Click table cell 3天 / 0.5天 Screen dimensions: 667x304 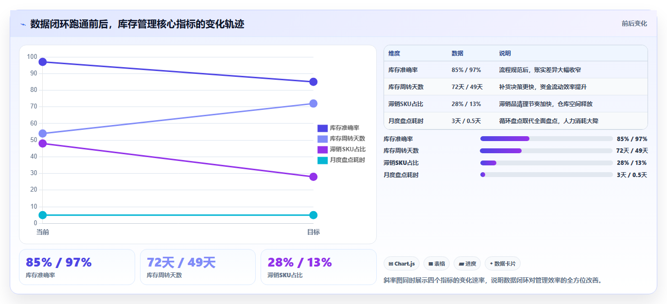click(x=466, y=121)
